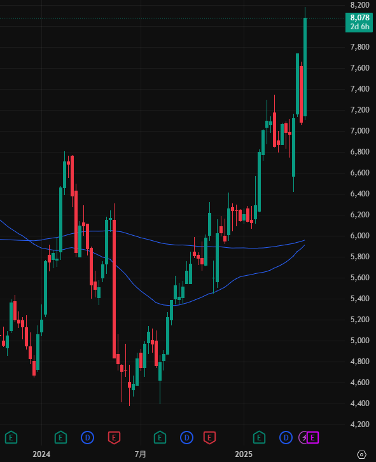Image resolution: width=376 pixels, height=462 pixels.
Task: Click the 7,000 price axis label
Action: click(x=360, y=130)
